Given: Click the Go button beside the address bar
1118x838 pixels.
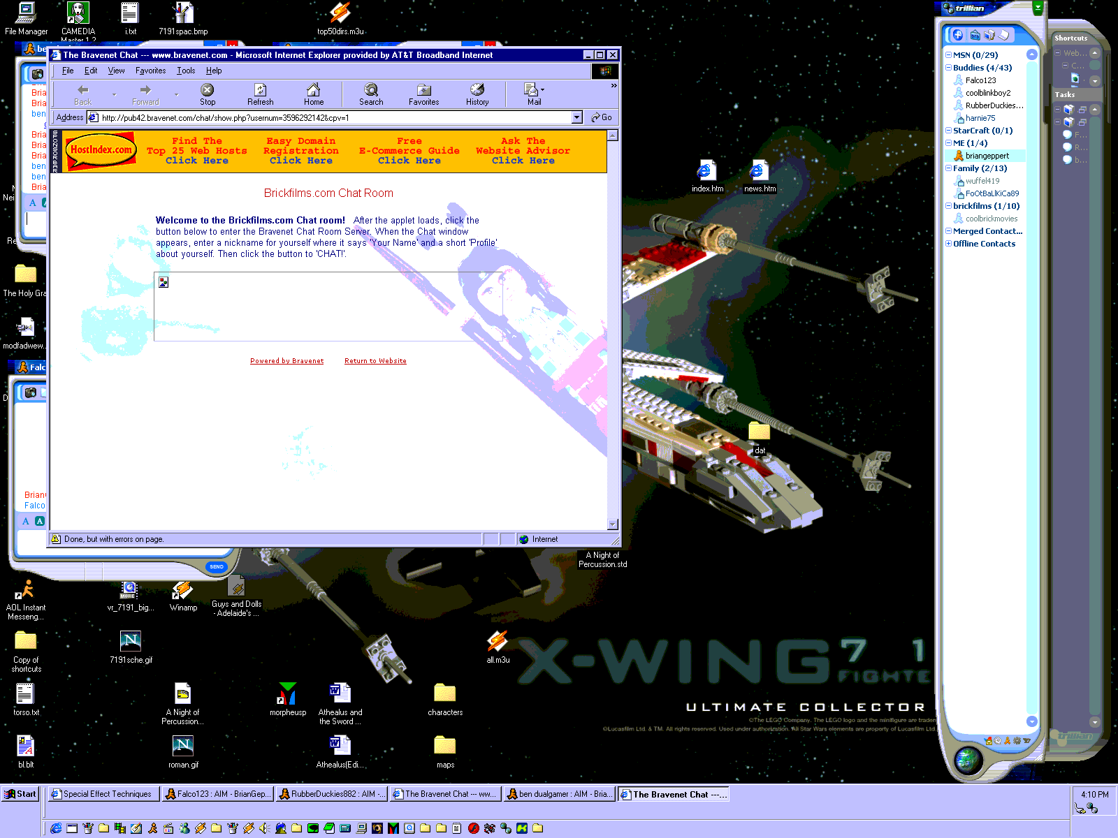Looking at the screenshot, I should click(x=602, y=117).
